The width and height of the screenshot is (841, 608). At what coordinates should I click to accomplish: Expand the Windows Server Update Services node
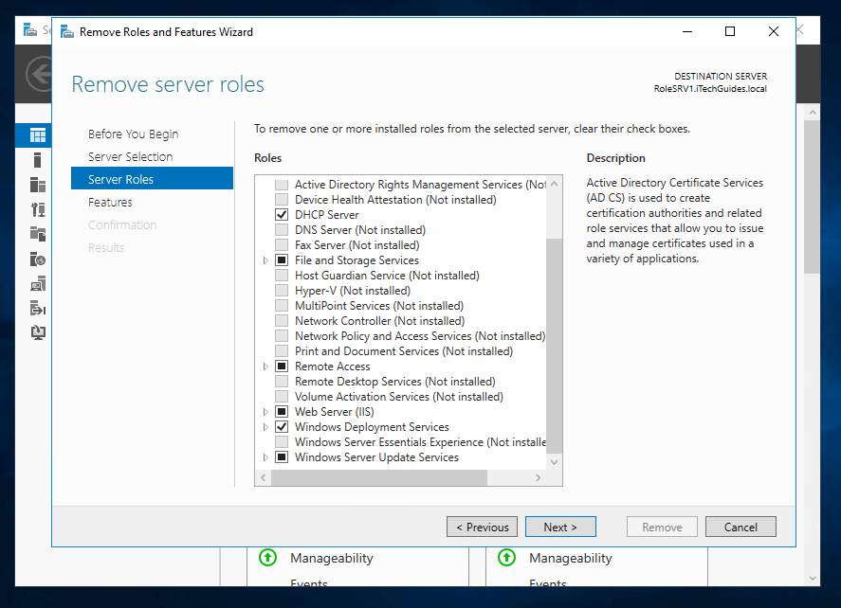(x=265, y=456)
